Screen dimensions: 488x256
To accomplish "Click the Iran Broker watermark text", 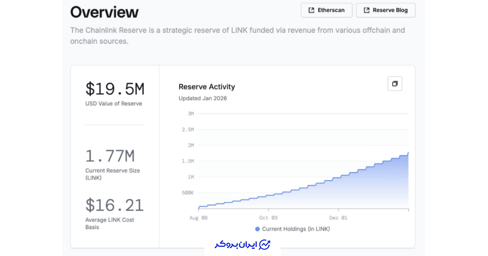I will tap(236, 245).
